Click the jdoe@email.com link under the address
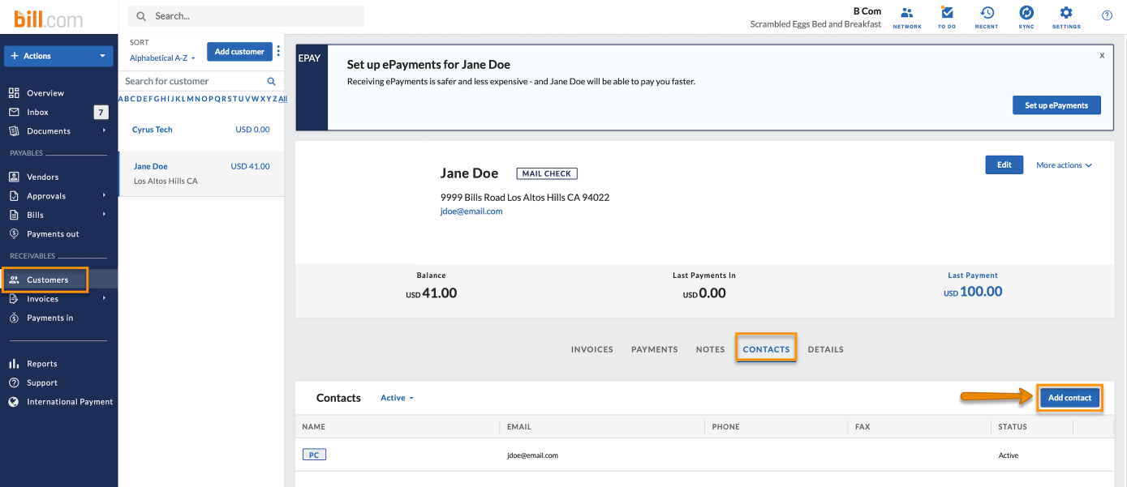The height and width of the screenshot is (487, 1127). pyautogui.click(x=471, y=211)
